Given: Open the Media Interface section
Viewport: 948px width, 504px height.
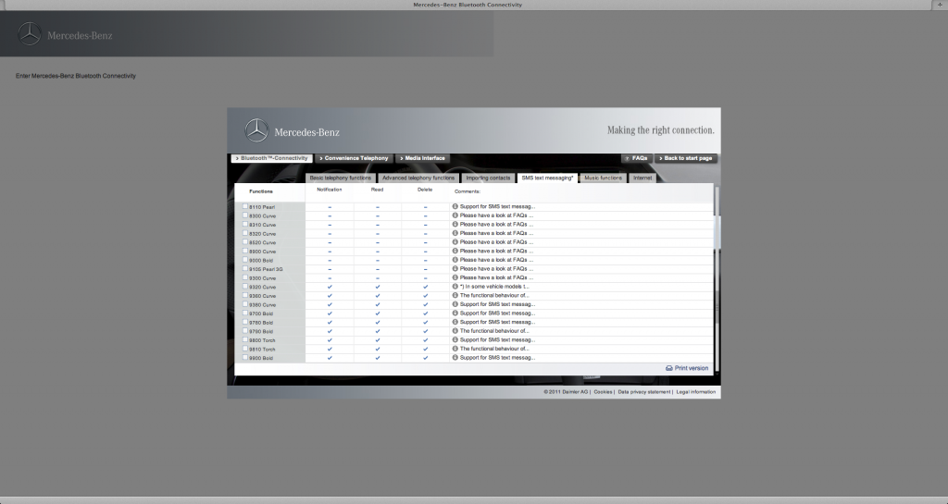Looking at the screenshot, I should click(x=422, y=158).
